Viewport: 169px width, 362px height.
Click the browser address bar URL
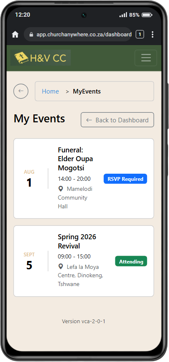tap(84, 35)
